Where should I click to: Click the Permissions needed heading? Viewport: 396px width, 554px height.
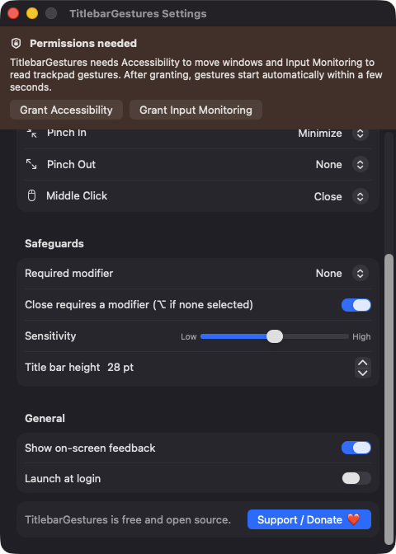(x=83, y=44)
